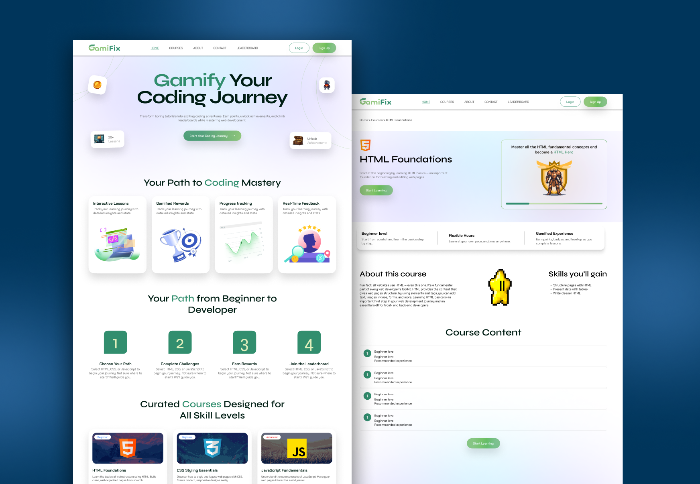Click the CSS Styling Essentials card title
Image resolution: width=700 pixels, height=484 pixels.
tap(197, 470)
